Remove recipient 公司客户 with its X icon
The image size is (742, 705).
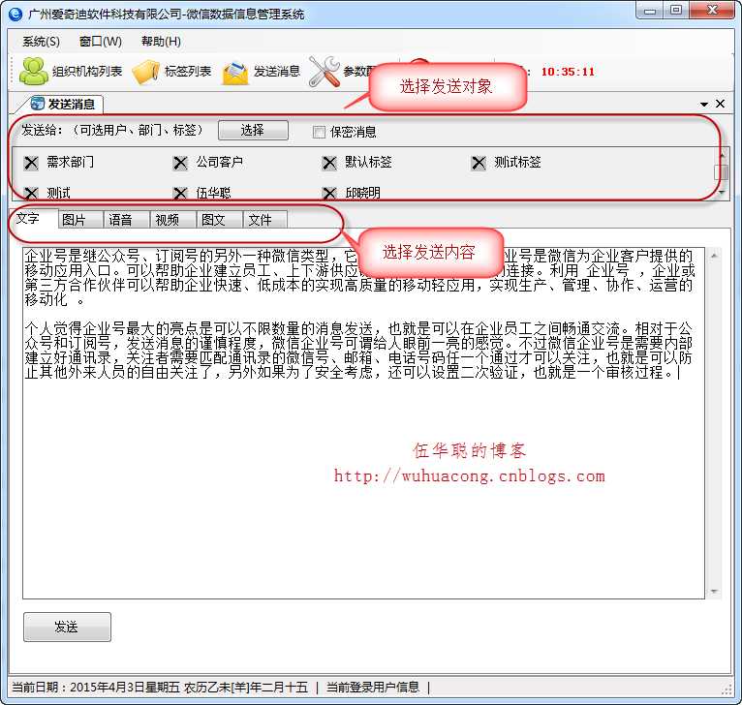click(x=180, y=164)
